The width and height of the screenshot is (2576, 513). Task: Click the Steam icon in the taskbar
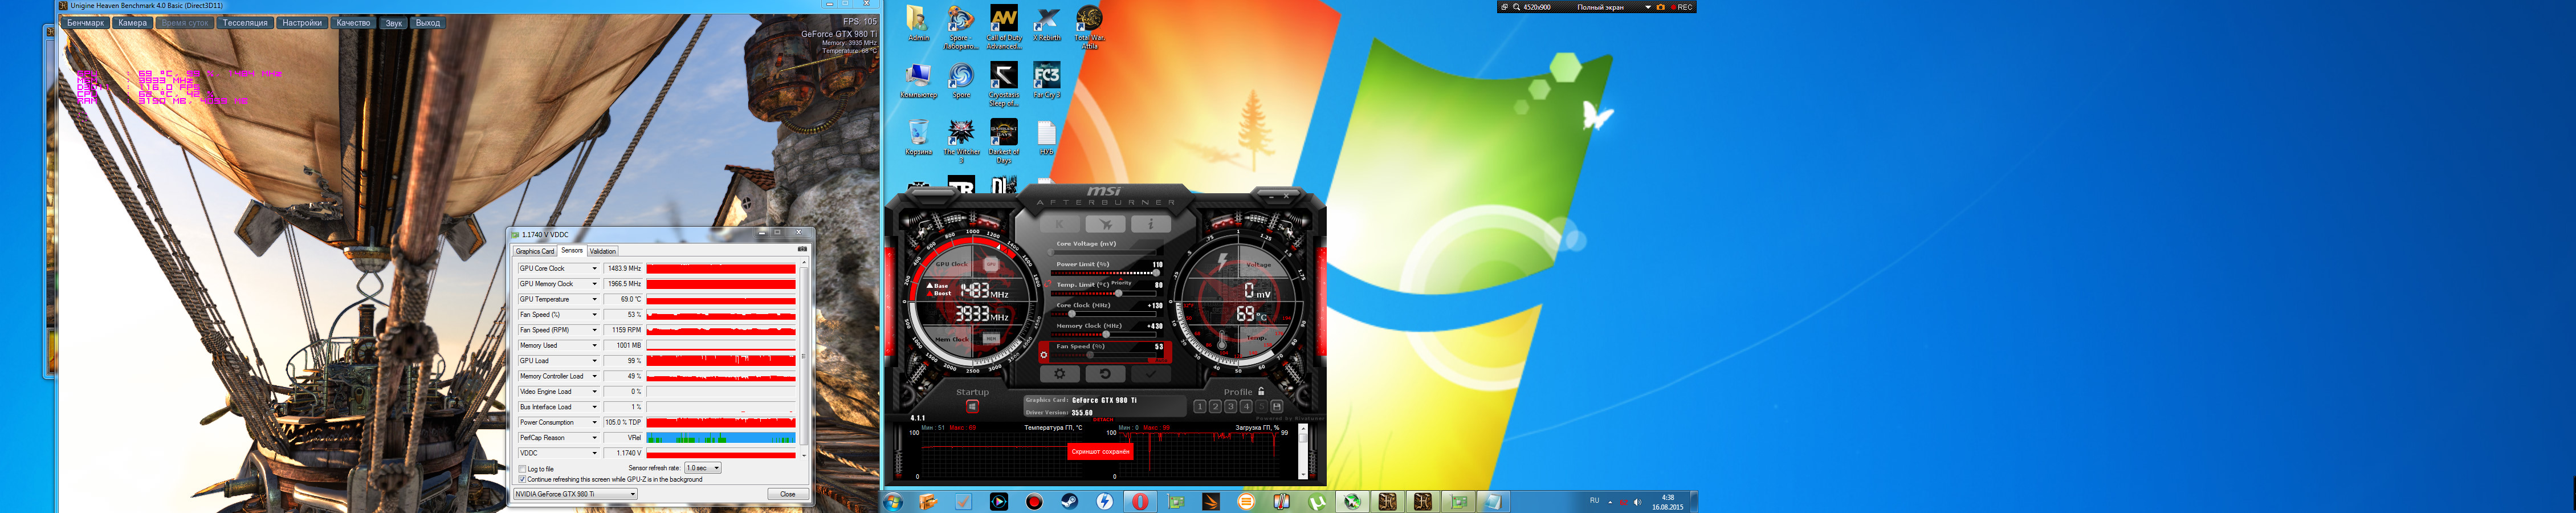pyautogui.click(x=1069, y=502)
